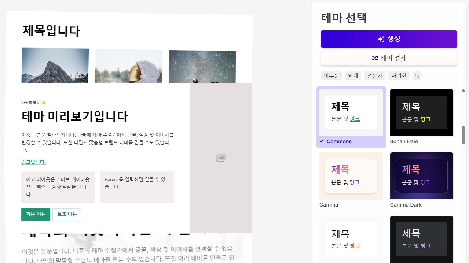Click the image placeholder icon in preview

coord(221,158)
